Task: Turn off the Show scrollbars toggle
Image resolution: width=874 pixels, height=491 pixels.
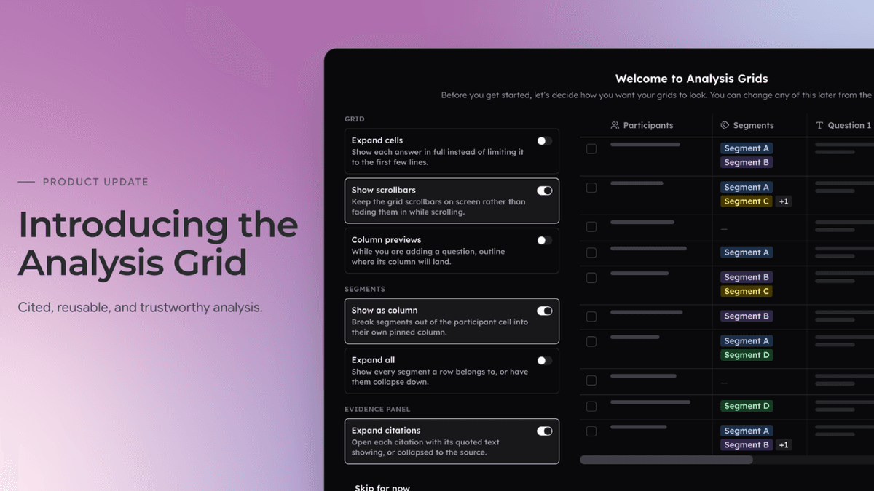Action: tap(544, 191)
